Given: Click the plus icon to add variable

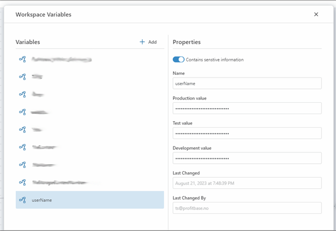Looking at the screenshot, I should 142,42.
